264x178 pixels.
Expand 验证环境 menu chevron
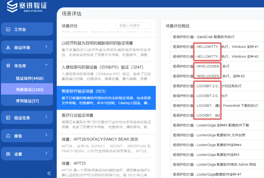46,47
